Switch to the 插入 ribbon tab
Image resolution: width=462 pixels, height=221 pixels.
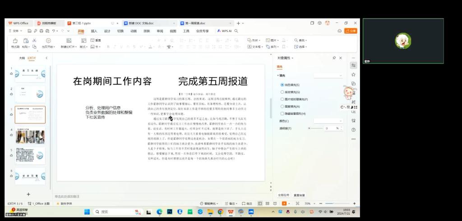[94, 31]
